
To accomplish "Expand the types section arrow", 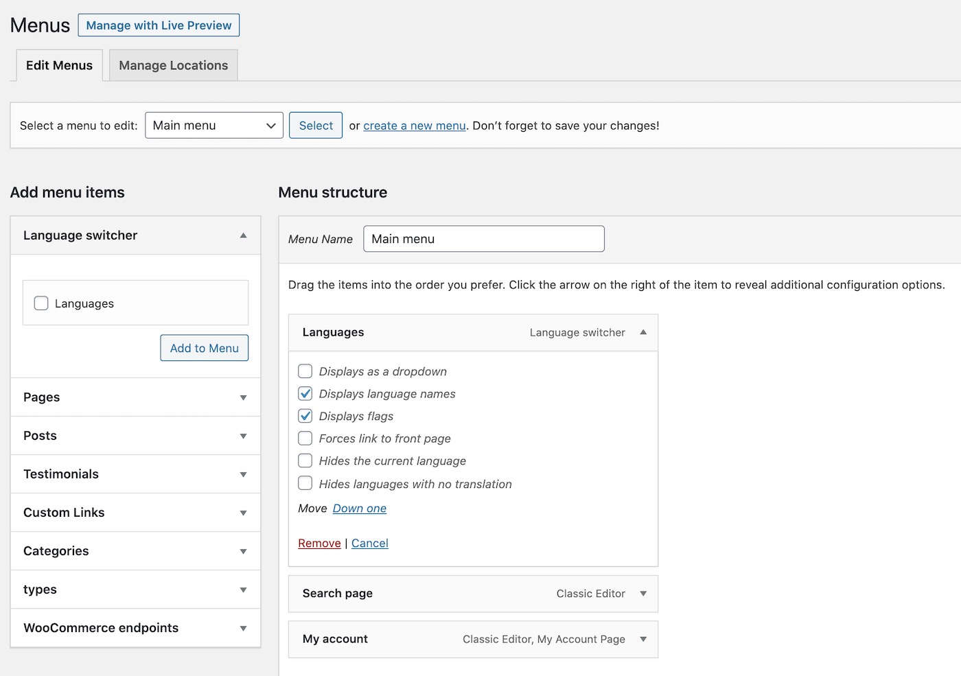I will point(243,590).
